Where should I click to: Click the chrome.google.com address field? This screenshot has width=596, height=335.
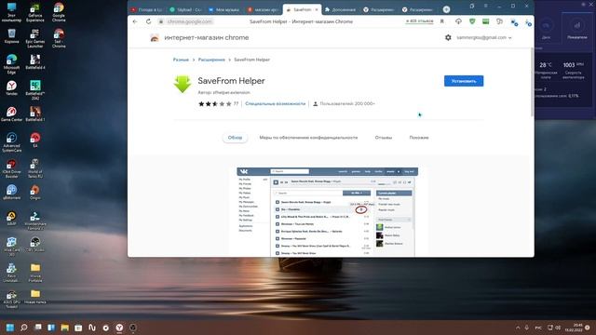coord(189,21)
